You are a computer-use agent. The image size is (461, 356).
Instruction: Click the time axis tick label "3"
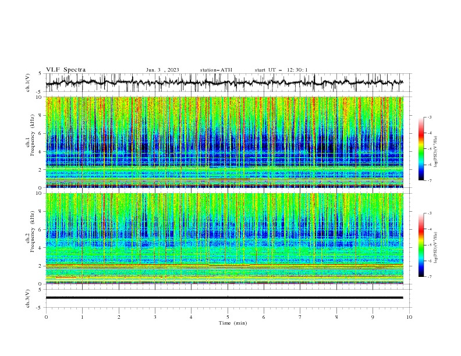point(155,317)
